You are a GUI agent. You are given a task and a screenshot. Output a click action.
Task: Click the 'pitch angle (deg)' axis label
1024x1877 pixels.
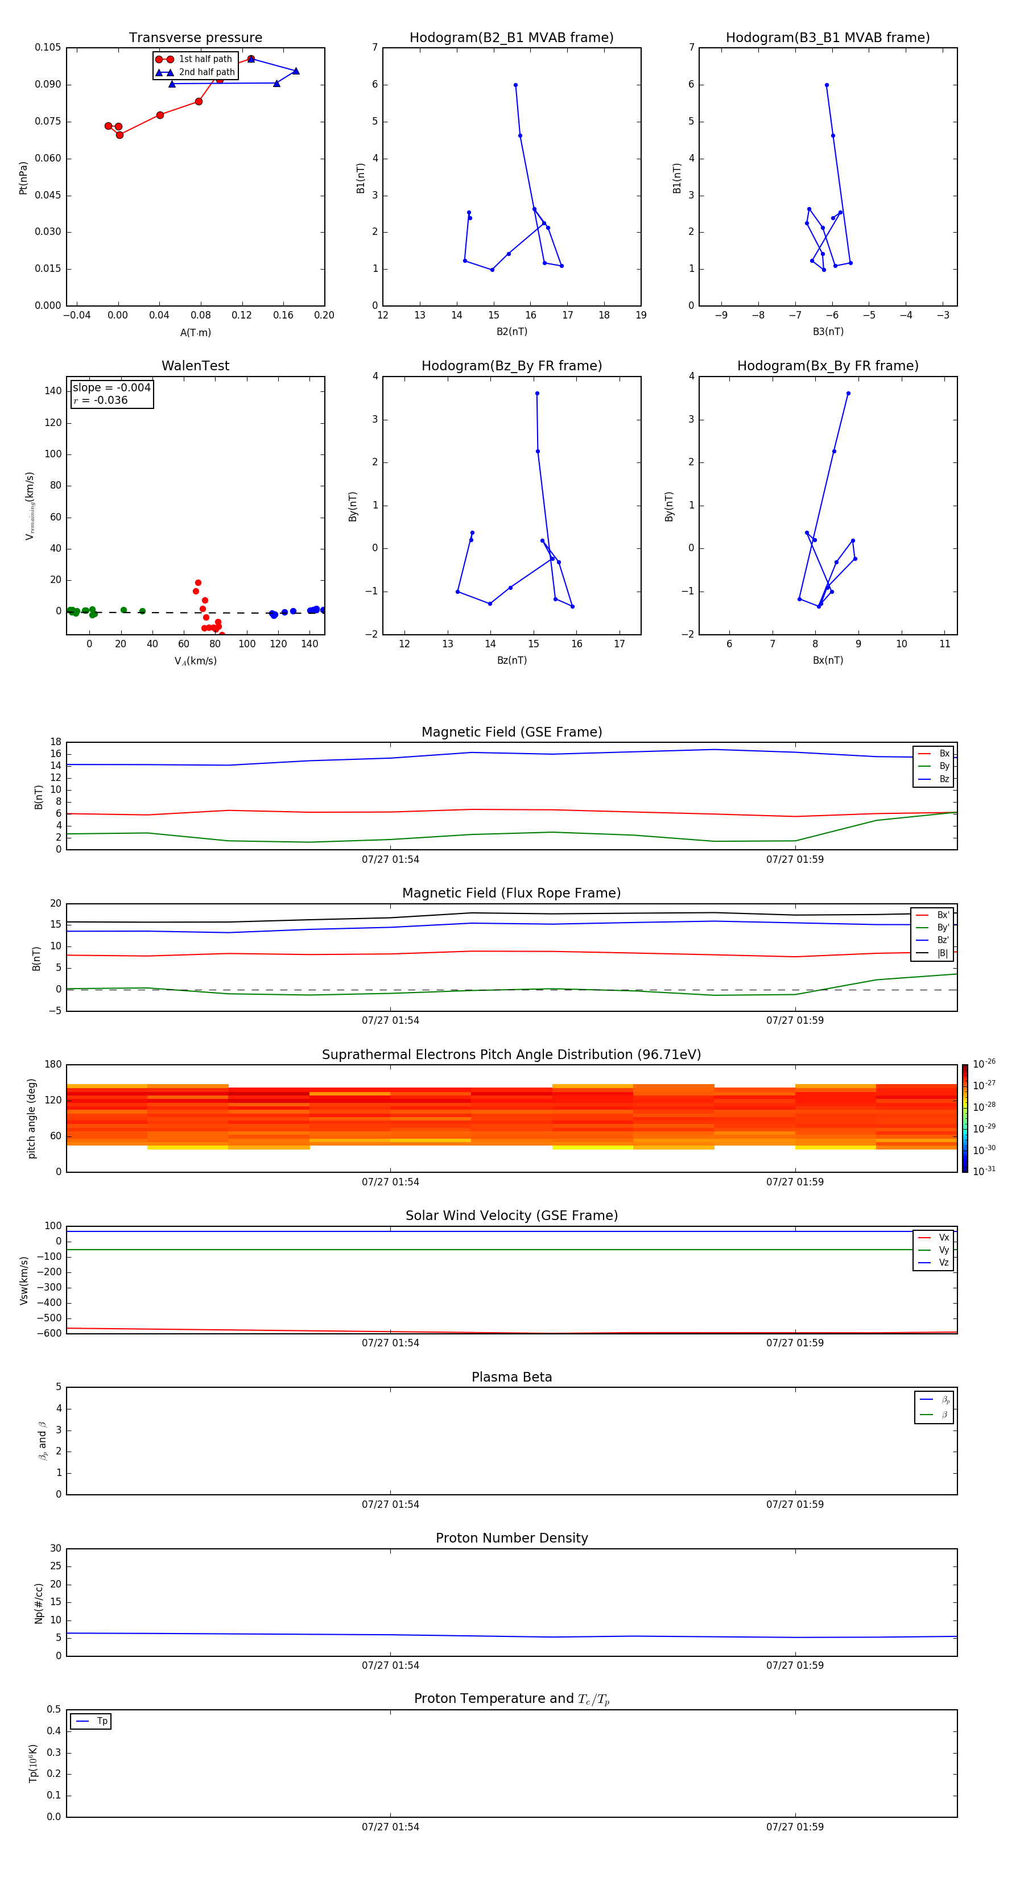[31, 1118]
